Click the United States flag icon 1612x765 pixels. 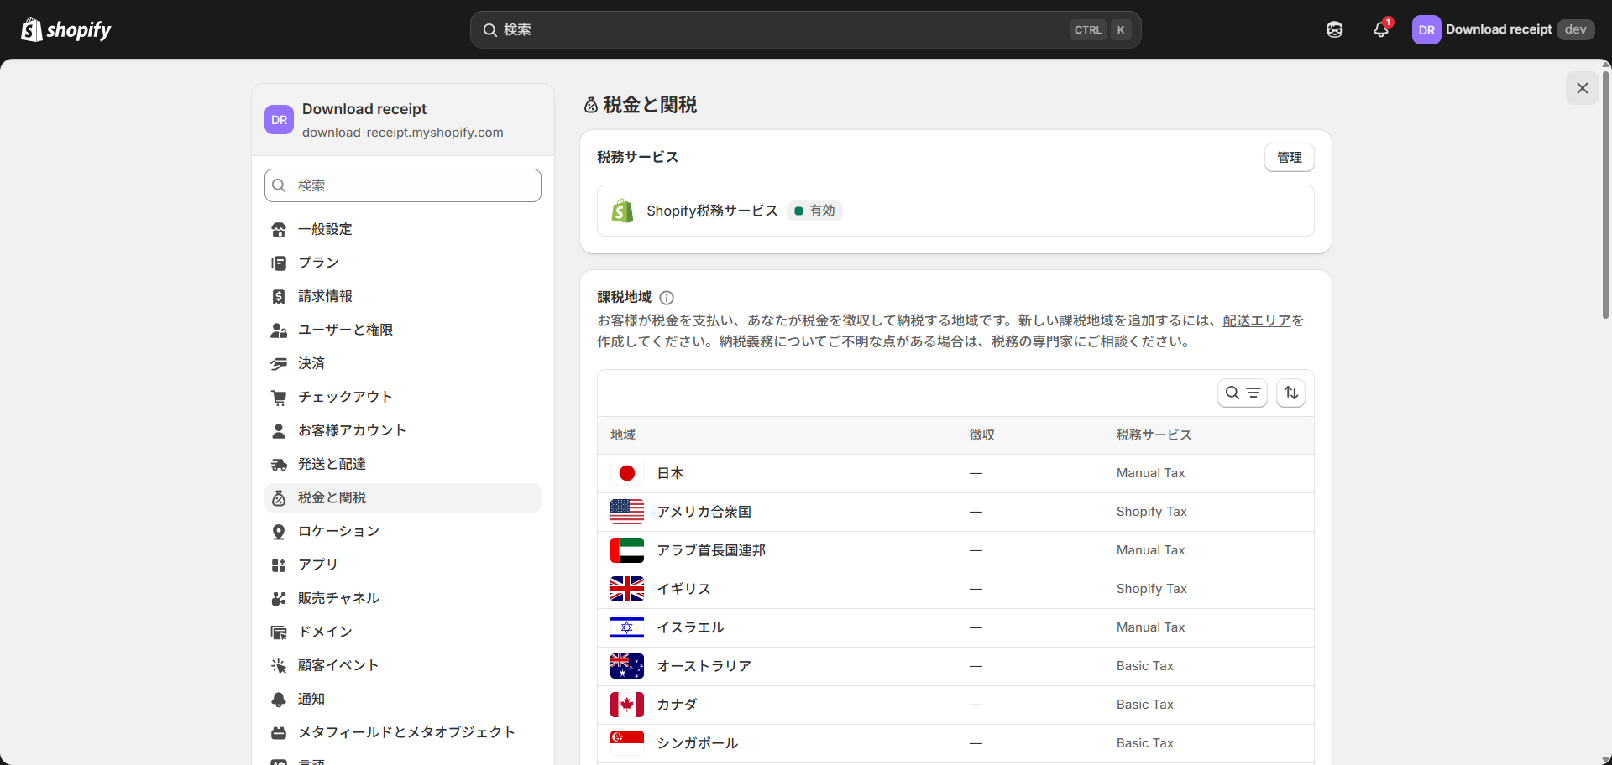point(627,512)
